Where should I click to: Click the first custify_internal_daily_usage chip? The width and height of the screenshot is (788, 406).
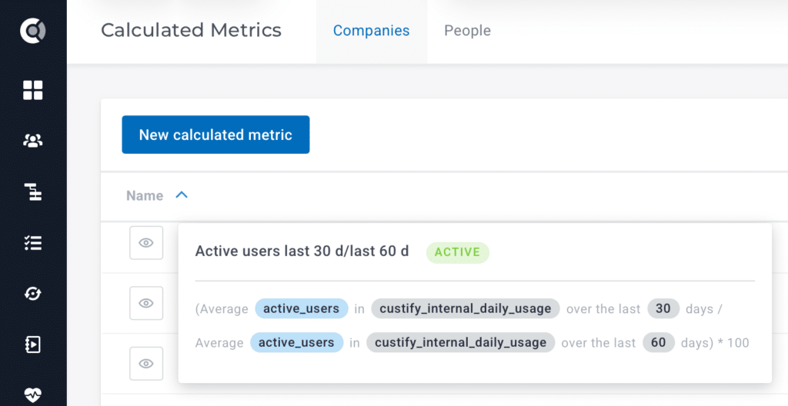[466, 308]
